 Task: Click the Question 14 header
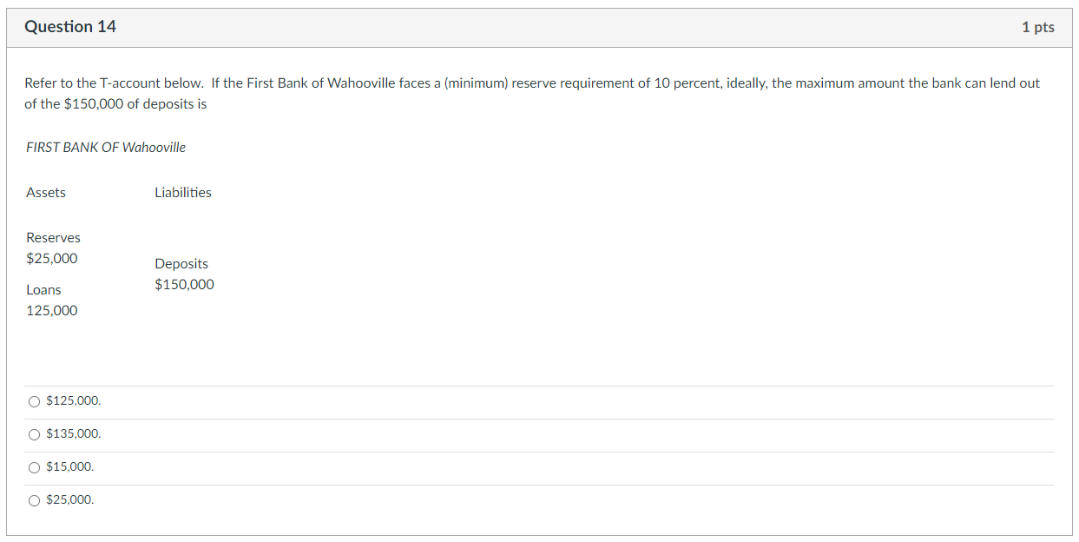pos(71,26)
